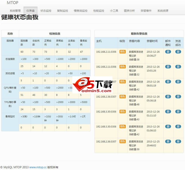The image size is (185, 170).
Task: Open the 状态监控 menu
Action: 46,11
